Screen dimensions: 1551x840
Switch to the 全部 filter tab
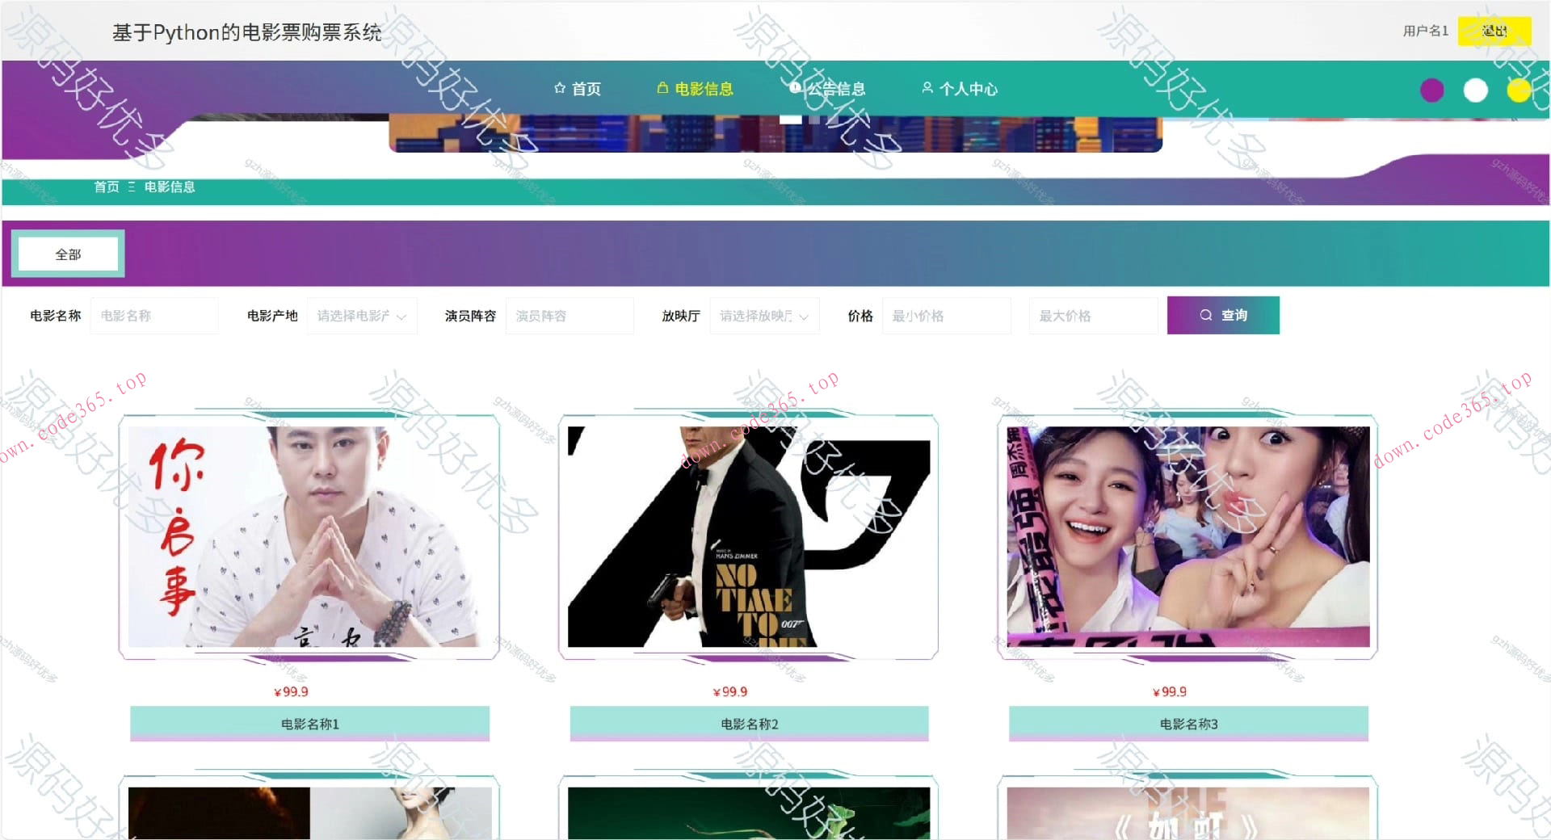tap(68, 254)
